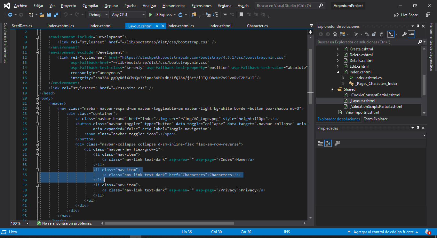Click the comment selected lines icon

[225, 15]
